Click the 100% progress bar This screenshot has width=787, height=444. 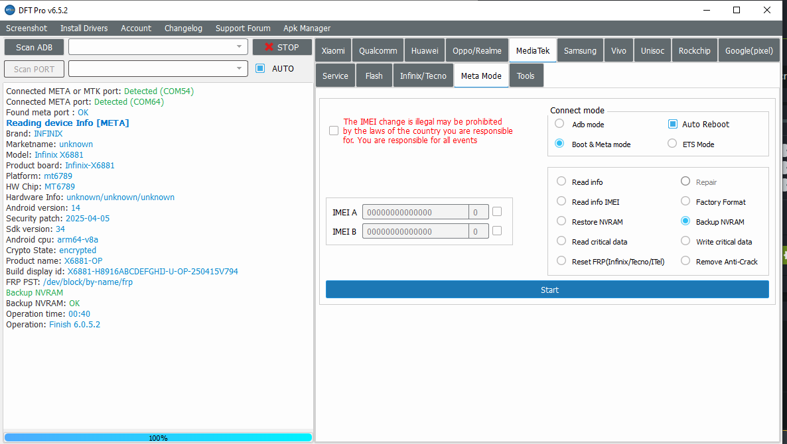tap(158, 437)
